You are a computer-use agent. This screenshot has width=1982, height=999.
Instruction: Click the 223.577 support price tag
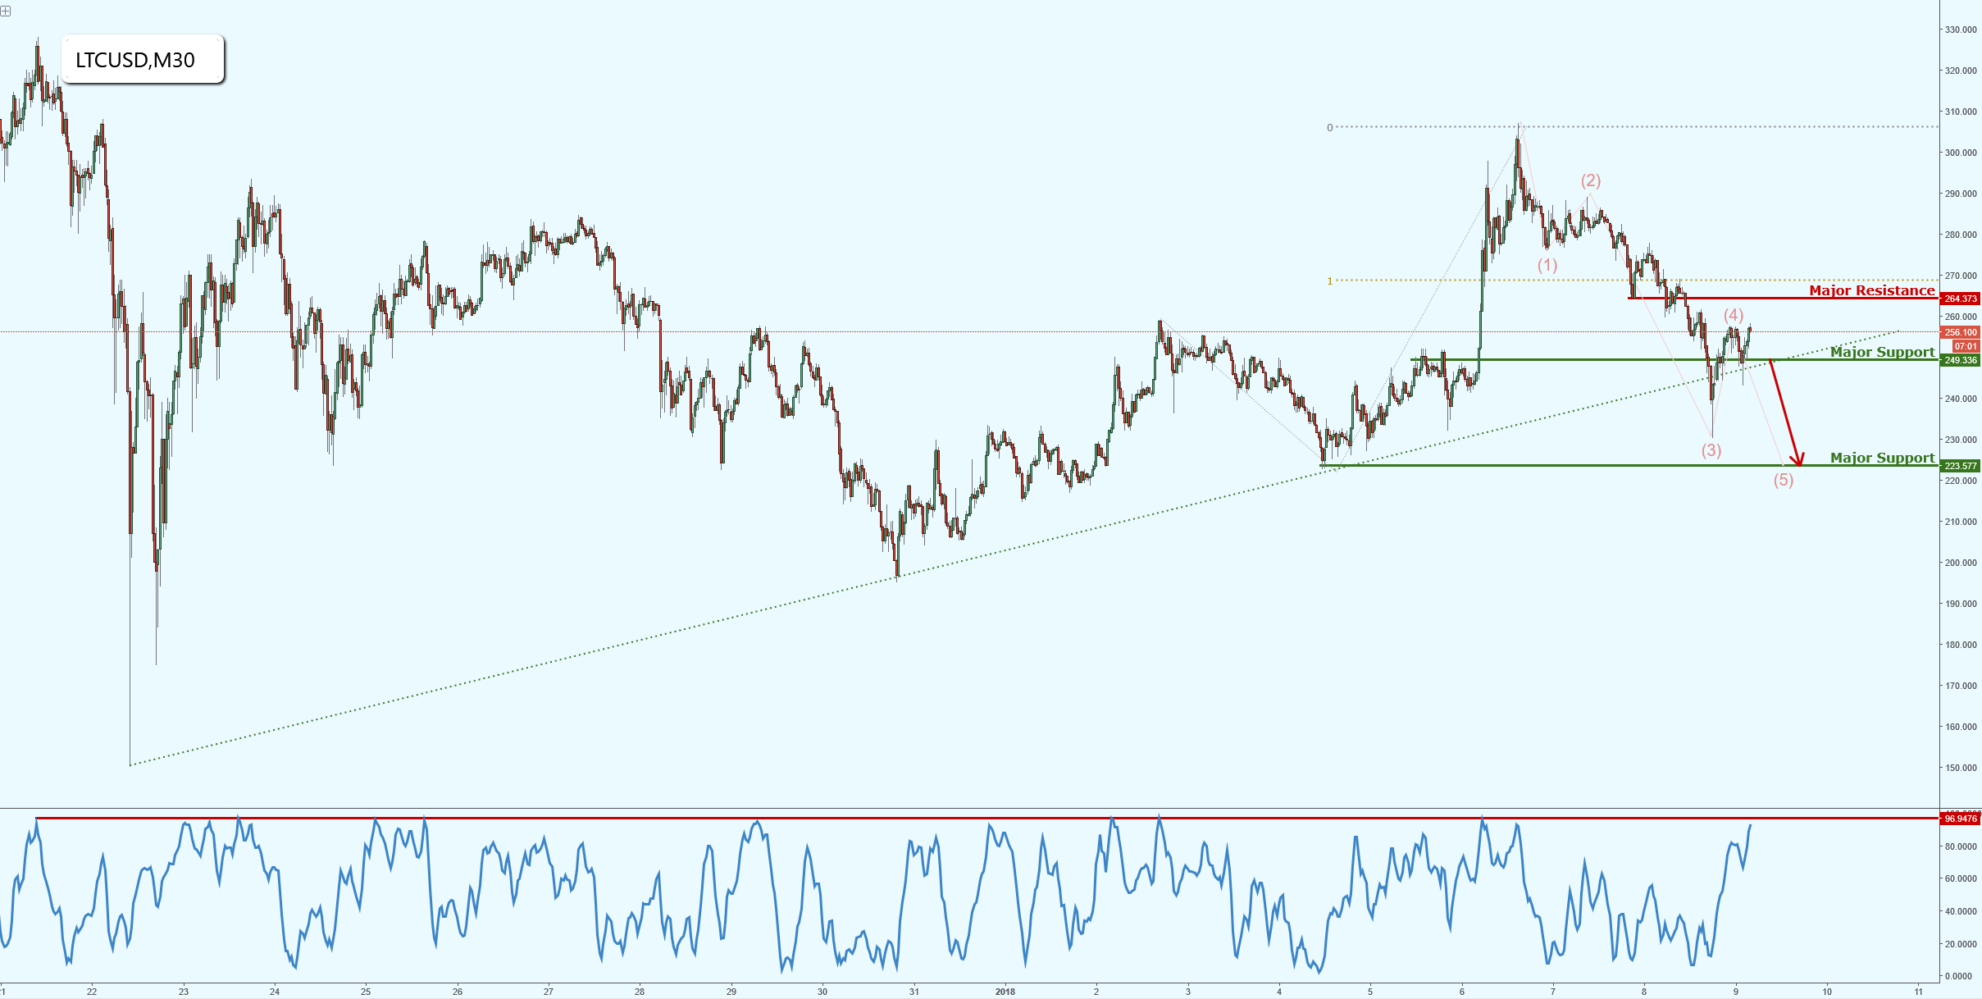[x=1961, y=466]
